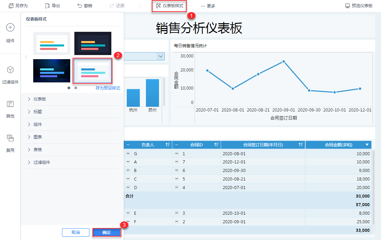Open the filter dropdown arrow
381x240 pixels.
pyautogui.click(x=161, y=56)
